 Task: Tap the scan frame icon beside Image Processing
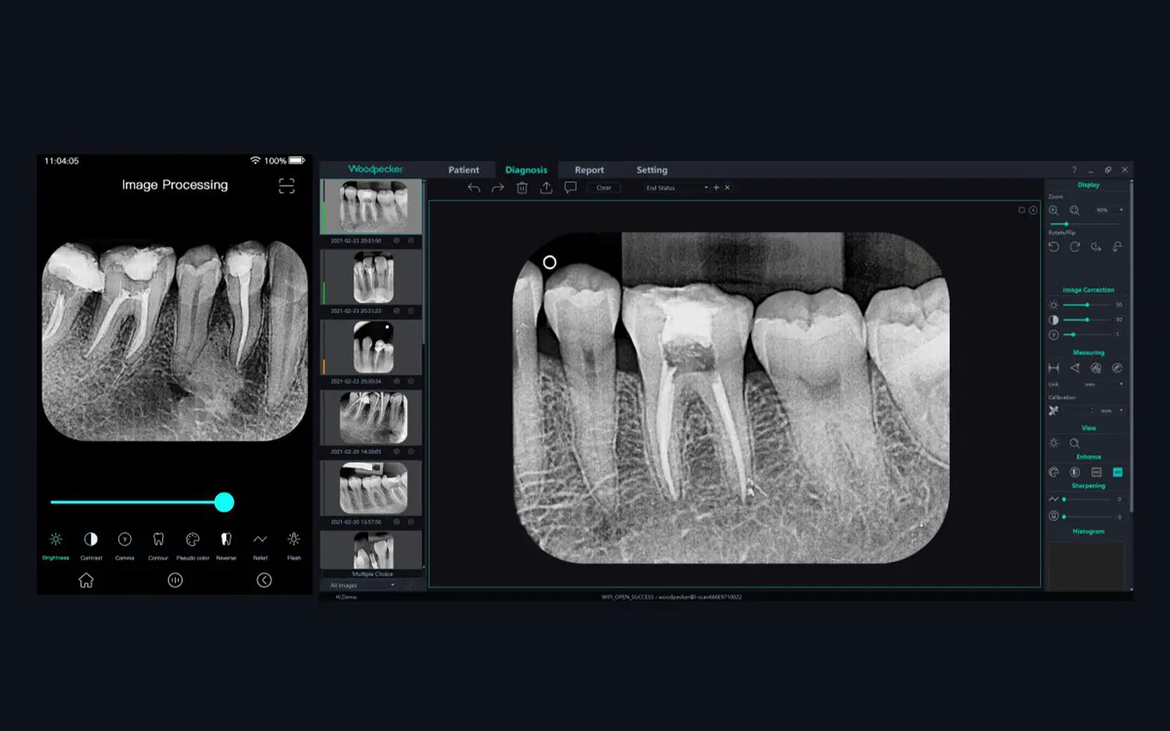pyautogui.click(x=287, y=186)
